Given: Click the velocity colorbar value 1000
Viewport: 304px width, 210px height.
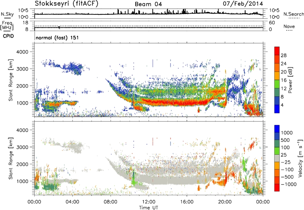Looking at the screenshot, I should point(287,133).
